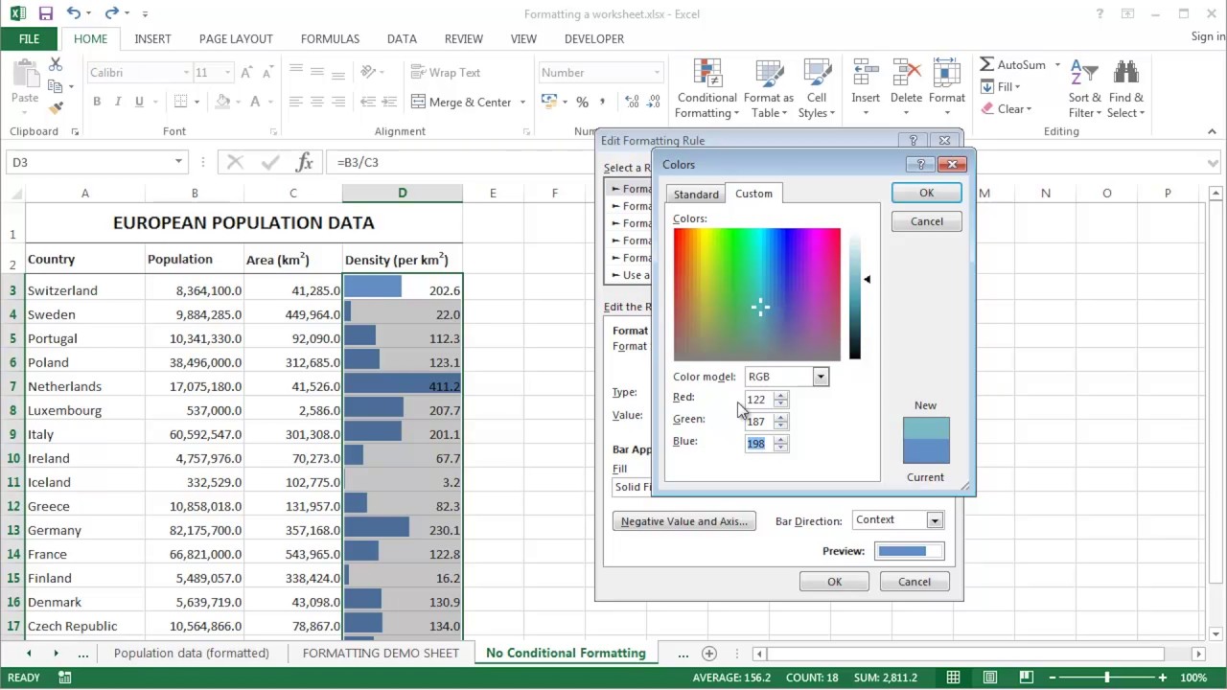The image size is (1227, 690).
Task: Toggle Wrap Text
Action: point(446,73)
